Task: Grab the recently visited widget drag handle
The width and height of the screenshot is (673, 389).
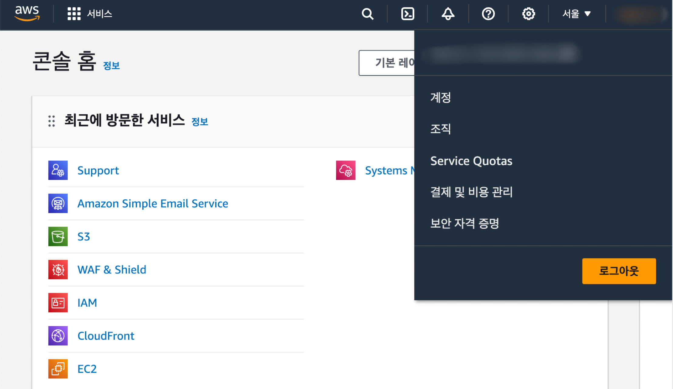Action: [x=52, y=121]
